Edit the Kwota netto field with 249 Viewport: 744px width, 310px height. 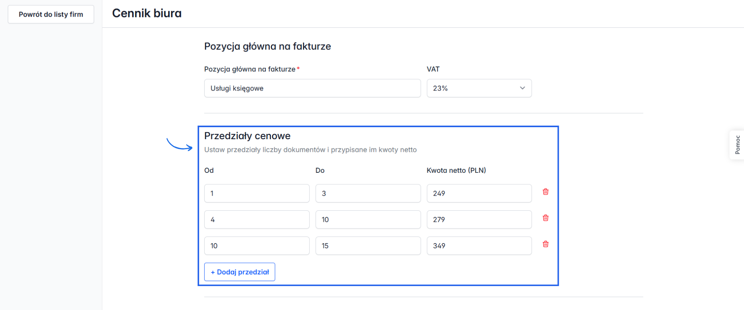coord(479,193)
